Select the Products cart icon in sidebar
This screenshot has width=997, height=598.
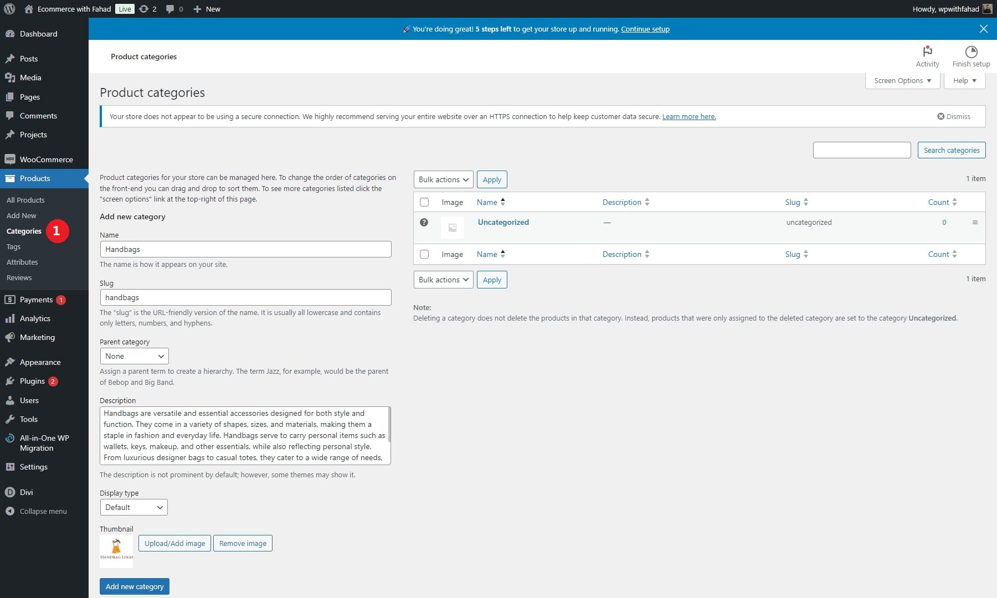(x=11, y=178)
